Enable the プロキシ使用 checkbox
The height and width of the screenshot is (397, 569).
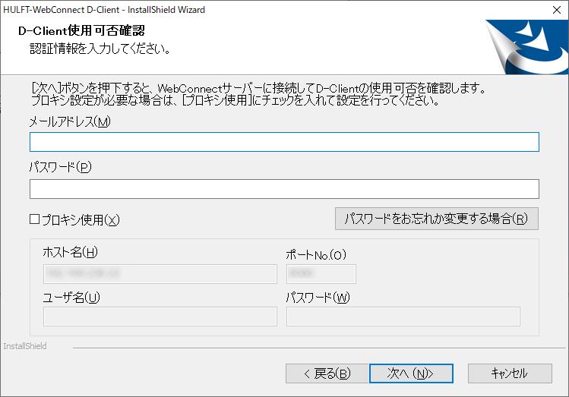tap(35, 219)
